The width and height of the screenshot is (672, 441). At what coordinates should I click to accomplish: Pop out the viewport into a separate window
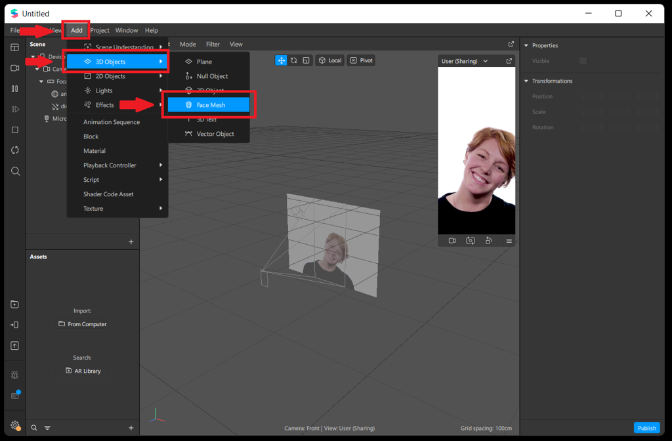click(x=511, y=44)
